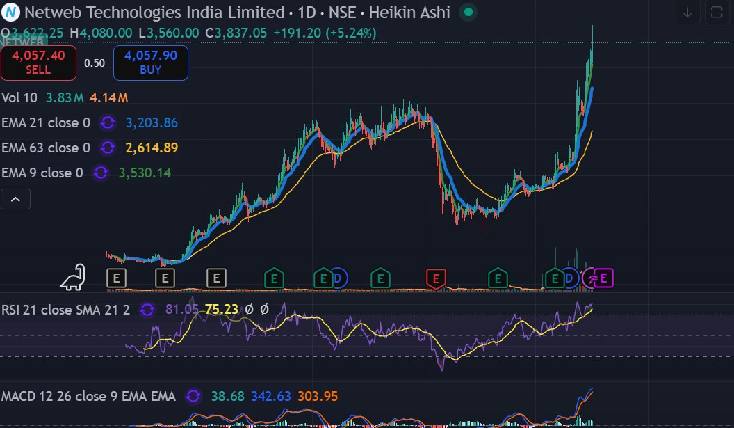Click the down-arrow icon button at chart top
This screenshot has width=734, height=428.
pyautogui.click(x=687, y=13)
